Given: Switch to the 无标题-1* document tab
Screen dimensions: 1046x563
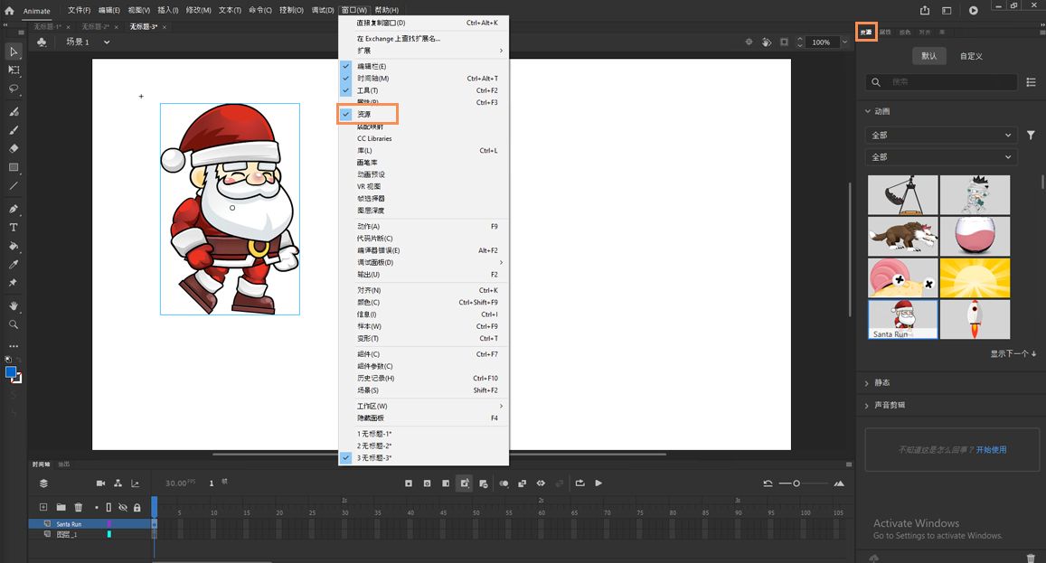Looking at the screenshot, I should [x=47, y=27].
